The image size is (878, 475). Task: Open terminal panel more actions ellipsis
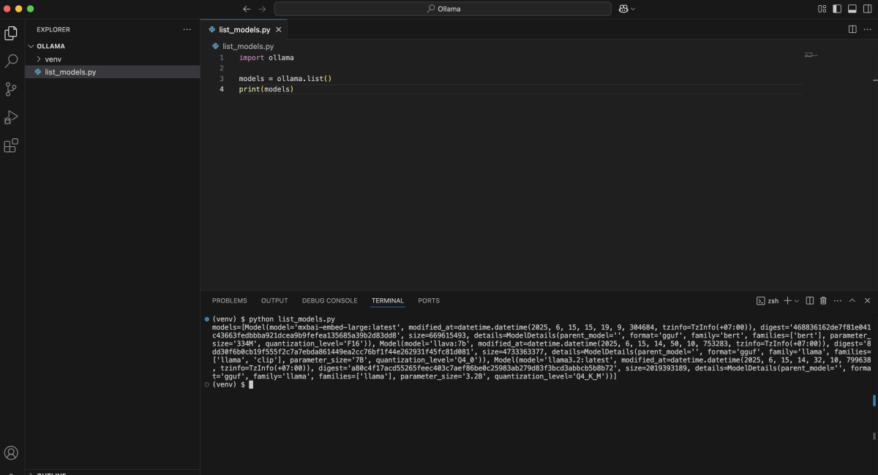point(838,300)
